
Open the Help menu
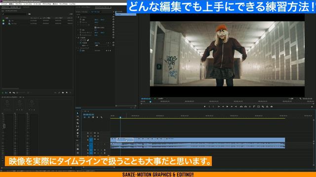point(72,4)
